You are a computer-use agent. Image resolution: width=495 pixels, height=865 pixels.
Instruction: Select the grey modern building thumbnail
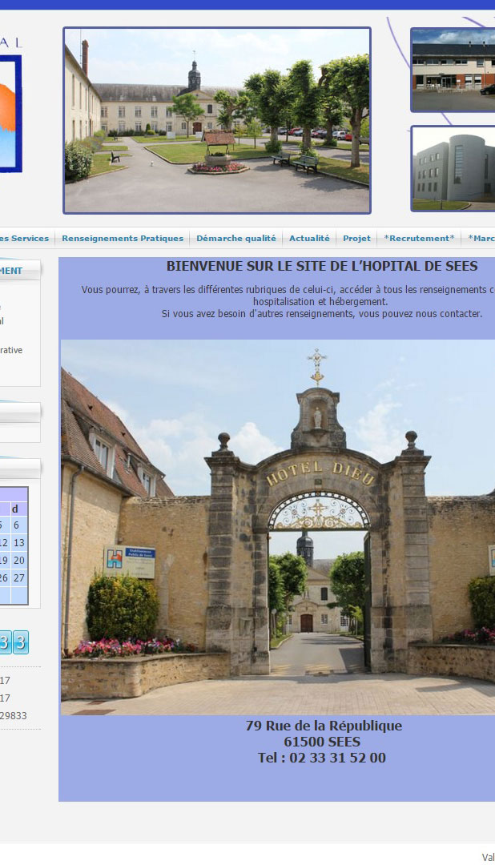tap(453, 168)
